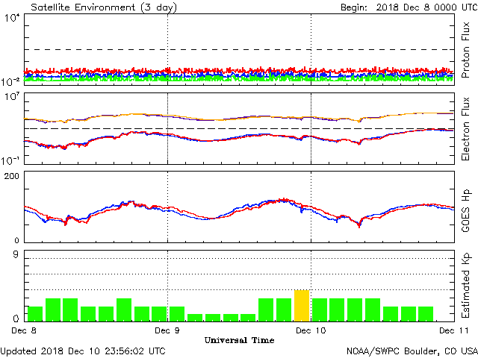This screenshot has width=478, height=358.
Task: Click the 'Dec 10' date label
Action: tap(311, 330)
